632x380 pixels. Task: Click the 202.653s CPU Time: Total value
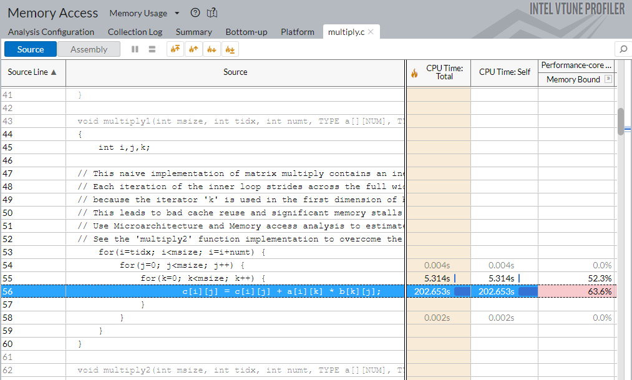(432, 291)
